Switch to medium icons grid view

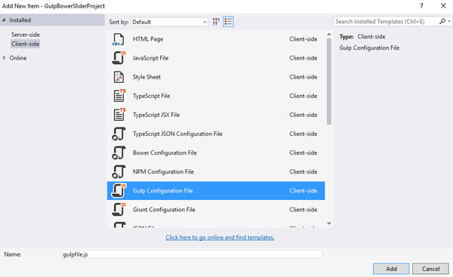pyautogui.click(x=216, y=22)
